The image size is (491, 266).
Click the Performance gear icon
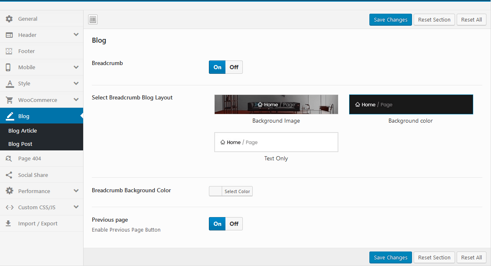coord(10,191)
